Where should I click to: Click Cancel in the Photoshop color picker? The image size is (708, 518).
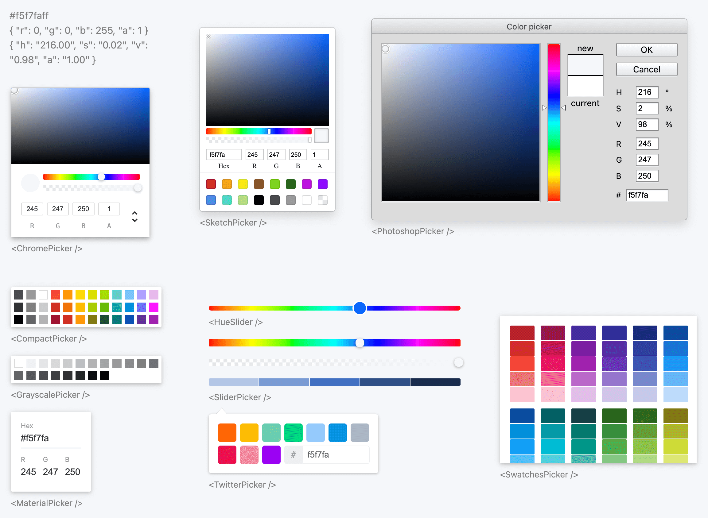click(x=646, y=69)
